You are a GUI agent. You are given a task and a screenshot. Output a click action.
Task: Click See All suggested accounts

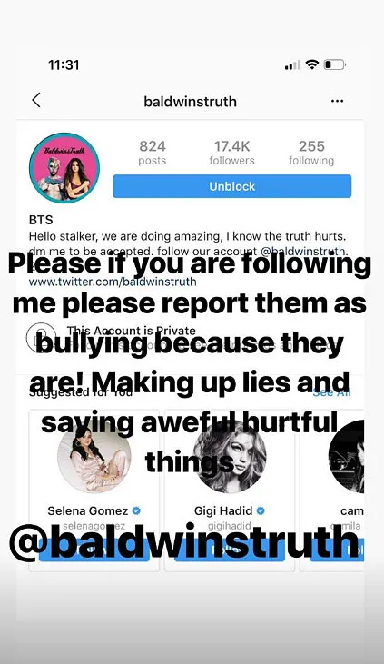[332, 392]
